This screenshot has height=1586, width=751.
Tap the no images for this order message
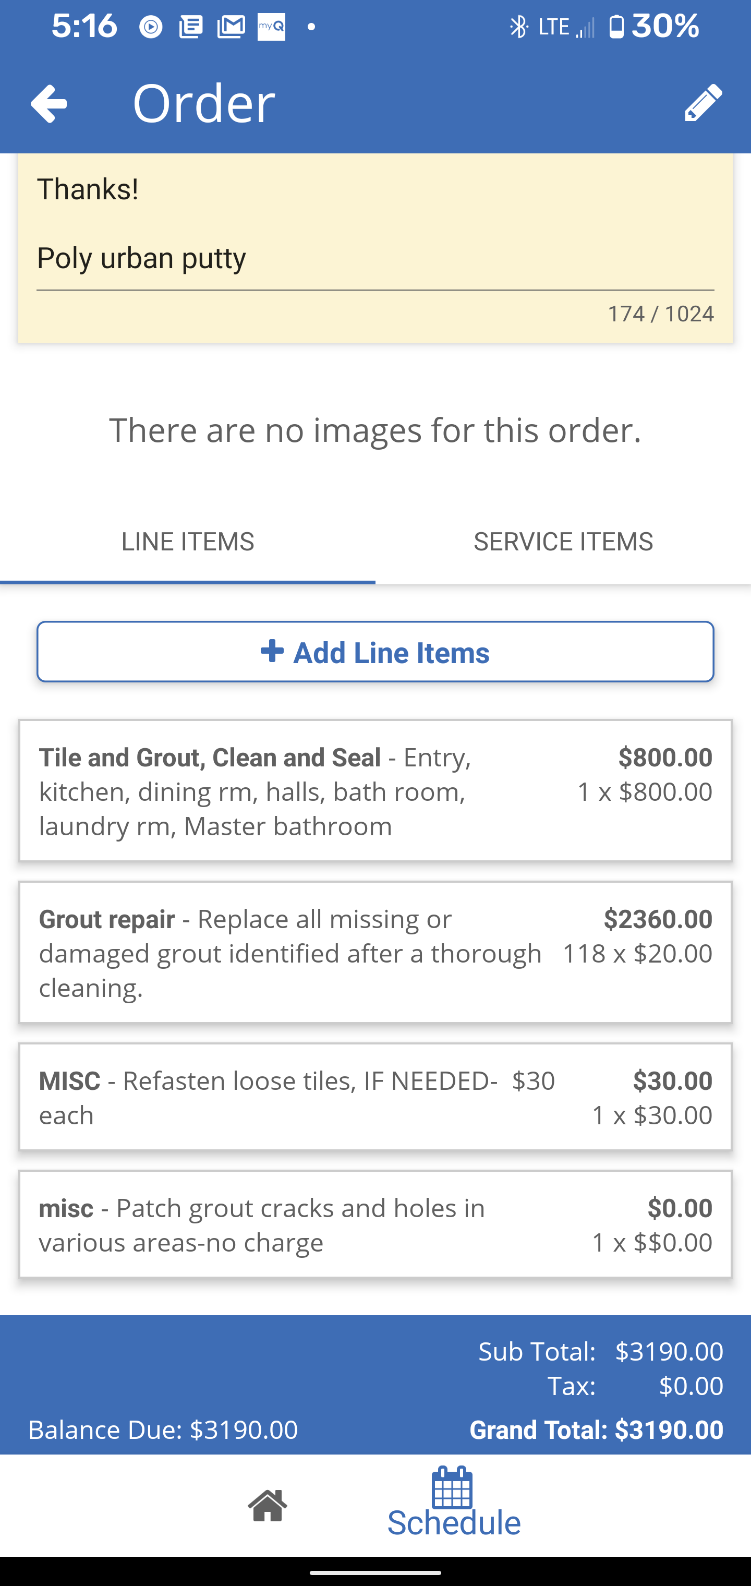point(375,430)
